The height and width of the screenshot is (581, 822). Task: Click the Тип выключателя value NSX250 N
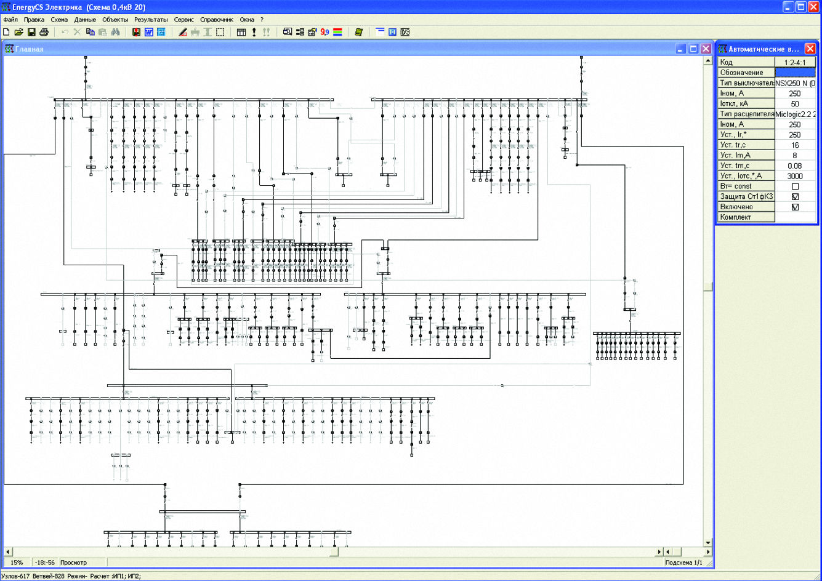(x=795, y=83)
